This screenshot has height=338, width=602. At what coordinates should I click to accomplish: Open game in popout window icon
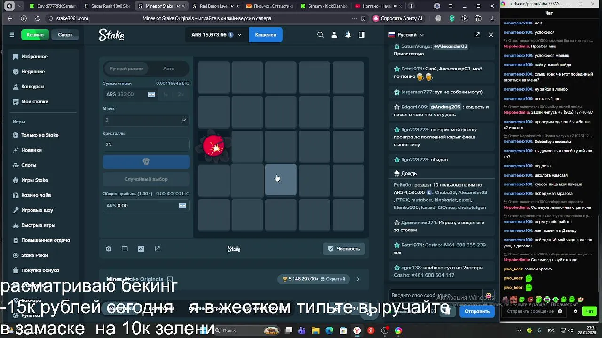click(x=157, y=249)
